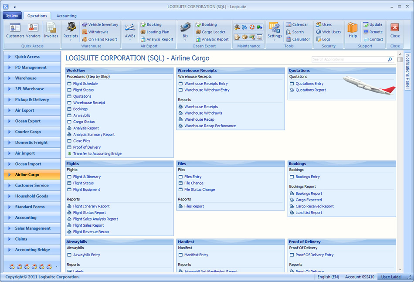
Task: Expand the chevron next to the sidebar stars
Action: 56,266
